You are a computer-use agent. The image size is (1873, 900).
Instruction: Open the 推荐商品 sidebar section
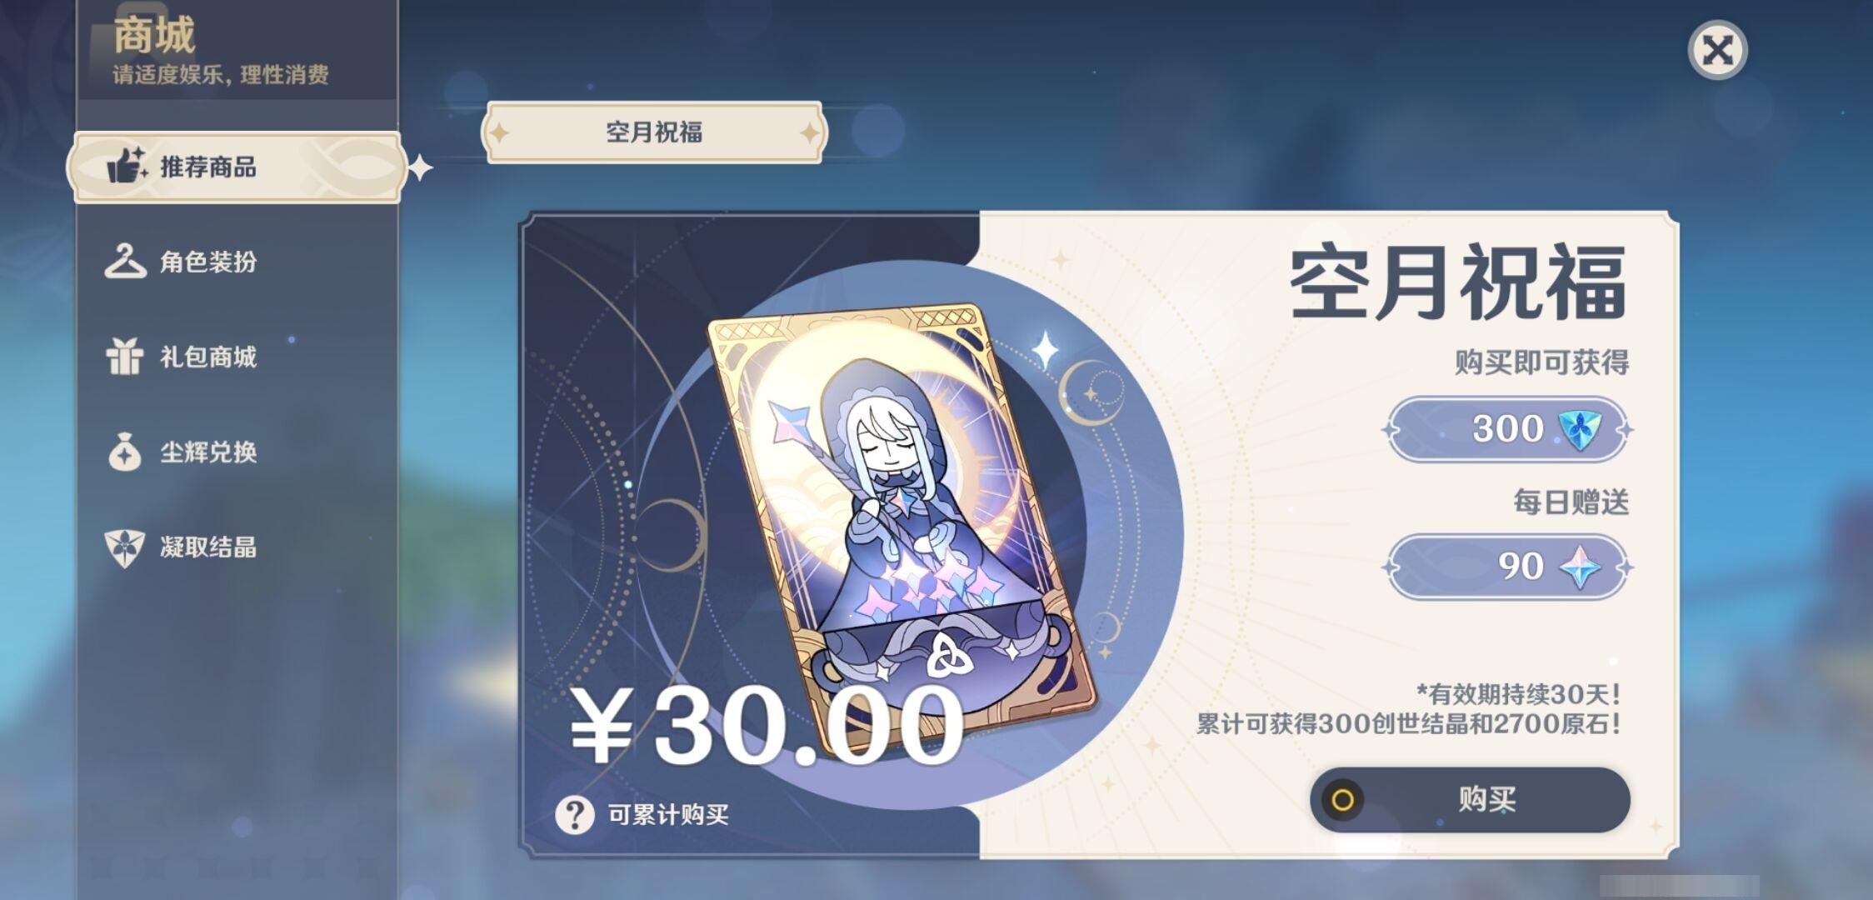tap(237, 167)
